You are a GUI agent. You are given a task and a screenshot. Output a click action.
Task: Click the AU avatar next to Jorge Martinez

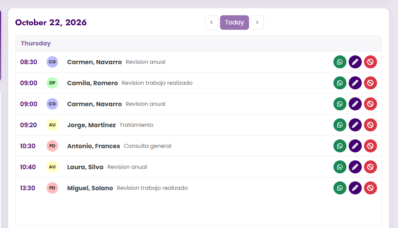pos(52,125)
